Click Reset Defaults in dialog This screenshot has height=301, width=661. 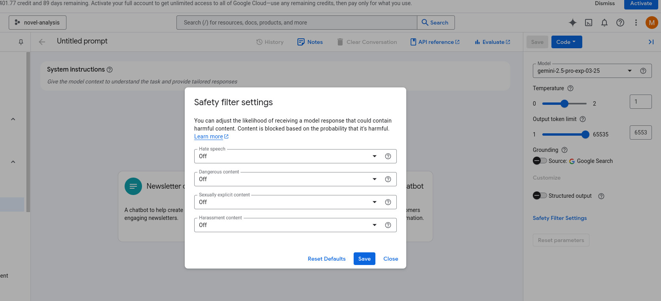pyautogui.click(x=327, y=259)
